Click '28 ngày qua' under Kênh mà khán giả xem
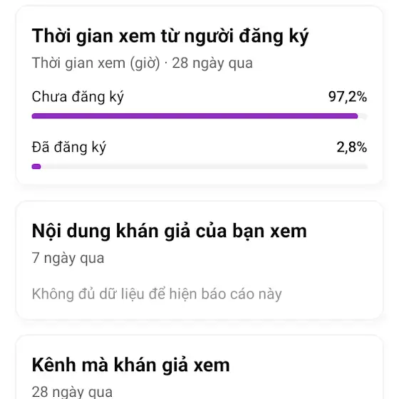The image size is (399, 399). 72,392
